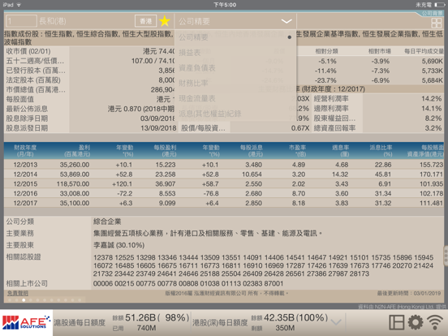Tap the 長和(港) stock name
Image resolution: width=448 pixels, height=336 pixels.
[53, 21]
